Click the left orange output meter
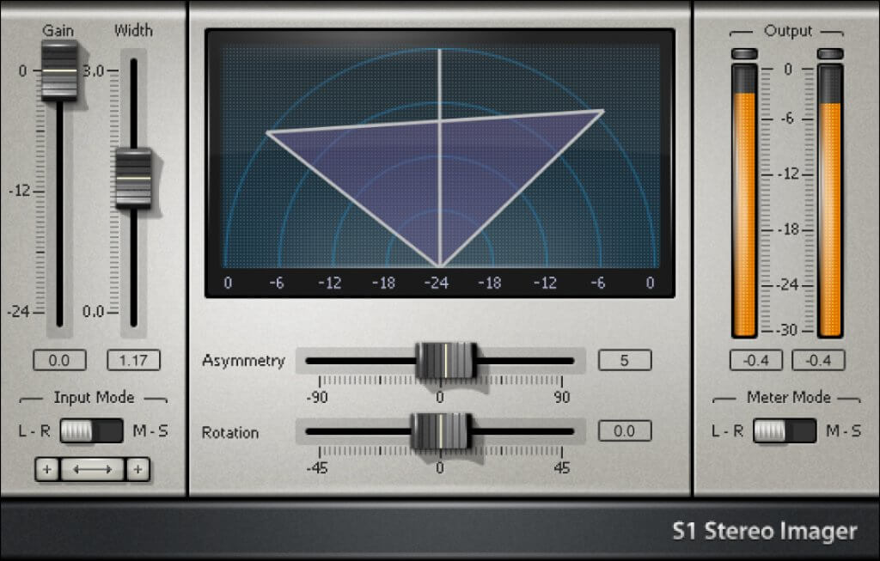This screenshot has width=880, height=561. tap(744, 198)
